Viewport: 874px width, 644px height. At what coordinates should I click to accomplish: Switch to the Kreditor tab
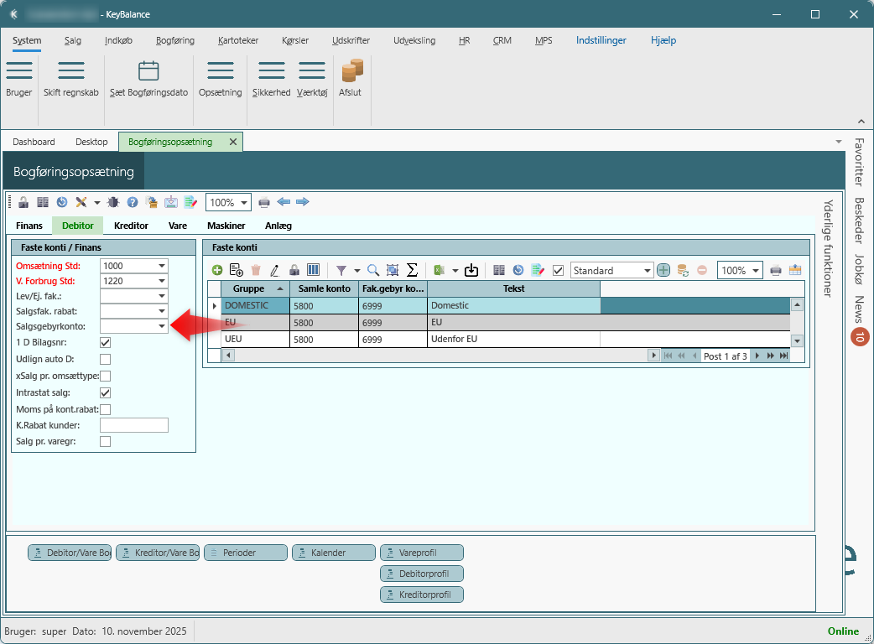(x=131, y=226)
